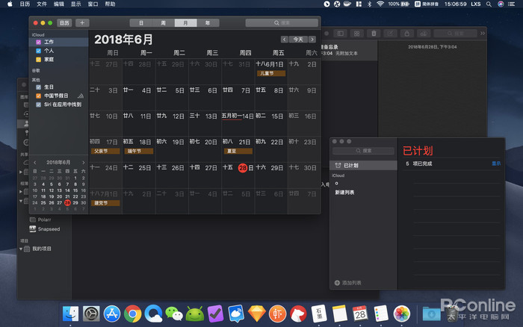The width and height of the screenshot is (523, 327).
Task: Toggle the 家庭 calendar checkbox
Action: click(x=38, y=59)
